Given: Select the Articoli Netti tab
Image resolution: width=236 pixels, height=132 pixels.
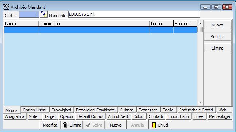Looking at the screenshot, I should 119,116.
